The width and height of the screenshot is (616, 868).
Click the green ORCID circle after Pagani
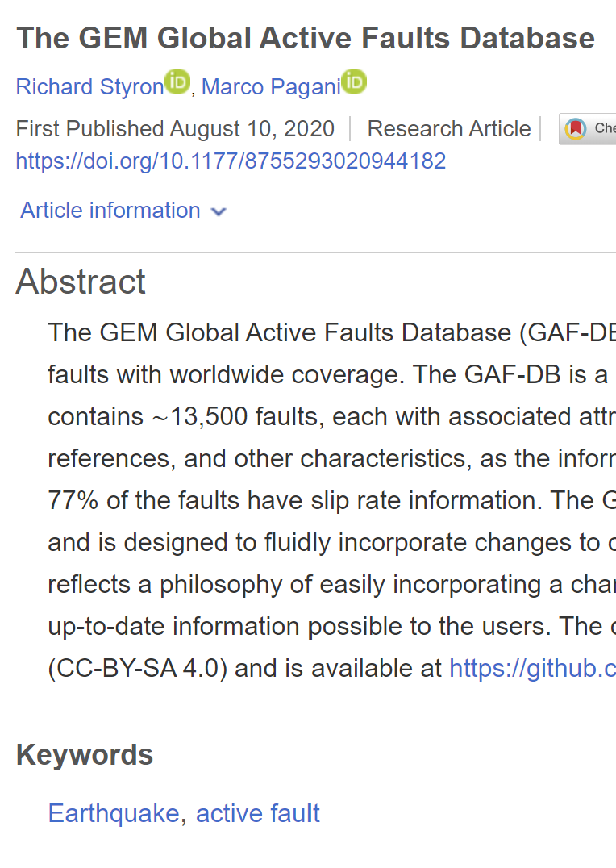coord(353,81)
